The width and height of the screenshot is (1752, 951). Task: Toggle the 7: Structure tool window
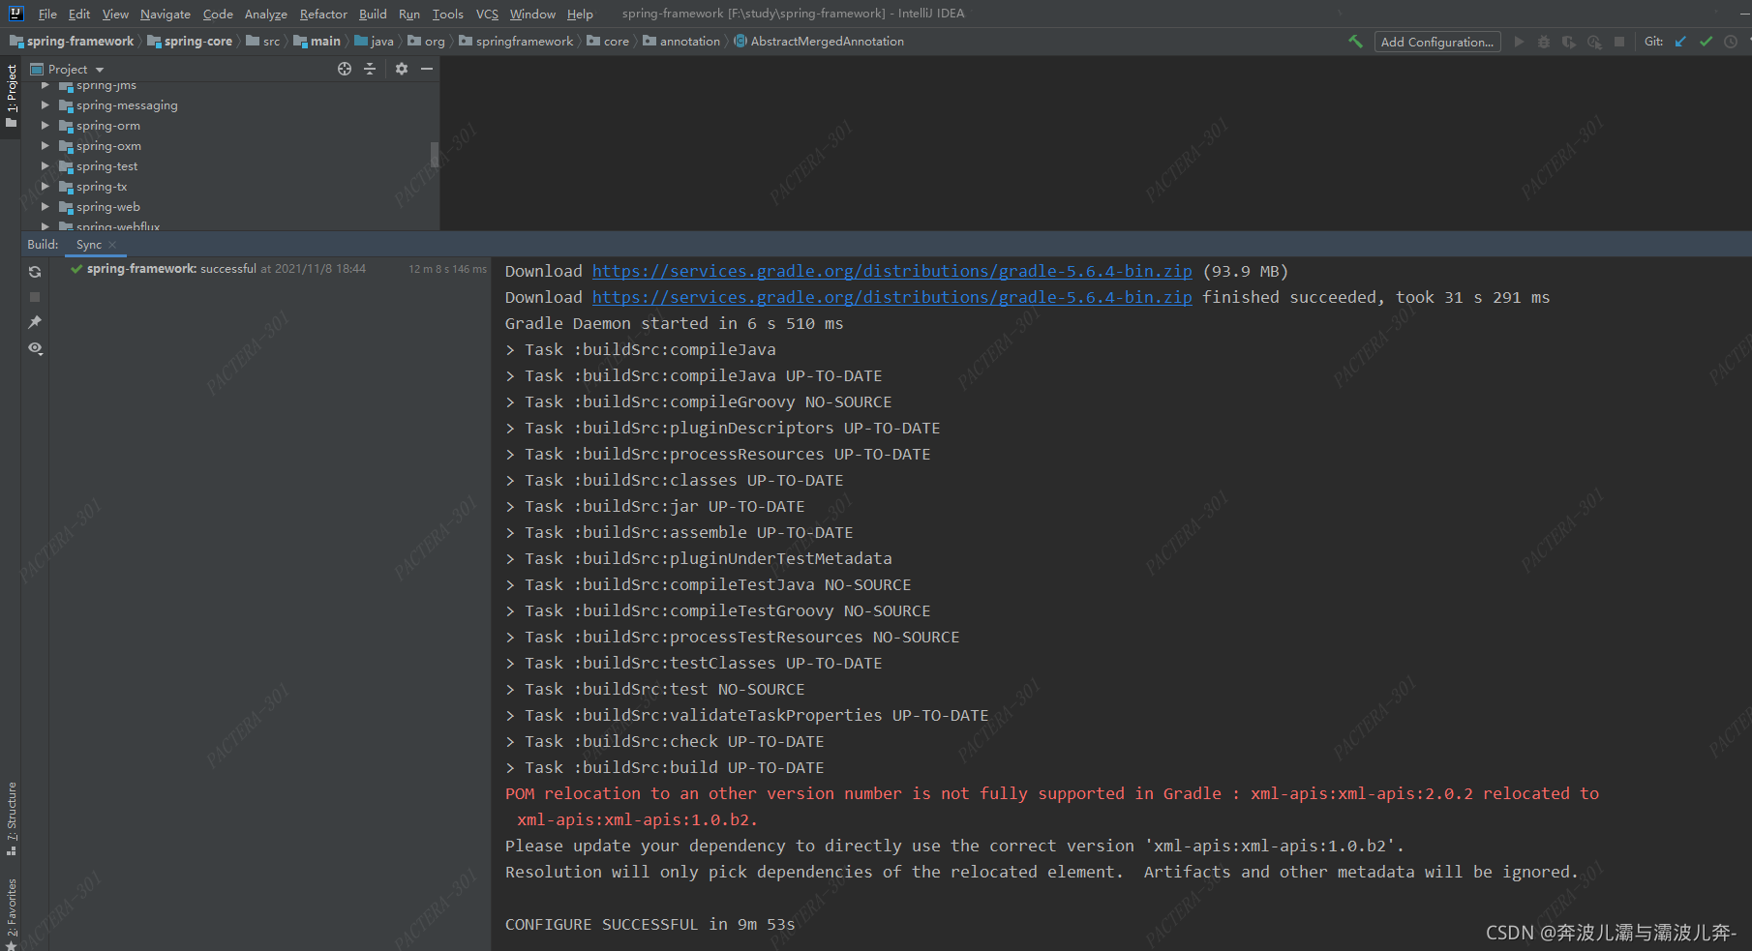(x=12, y=818)
